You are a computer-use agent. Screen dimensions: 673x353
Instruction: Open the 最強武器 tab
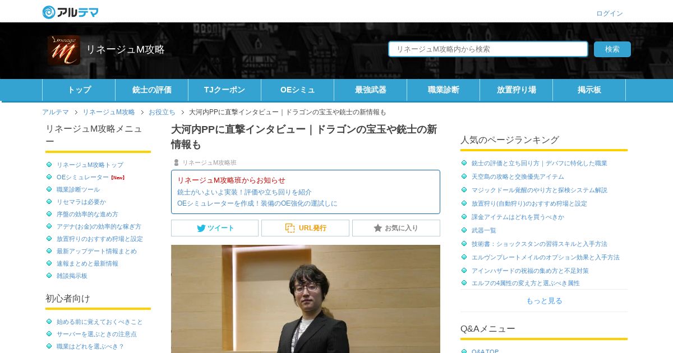[371, 90]
